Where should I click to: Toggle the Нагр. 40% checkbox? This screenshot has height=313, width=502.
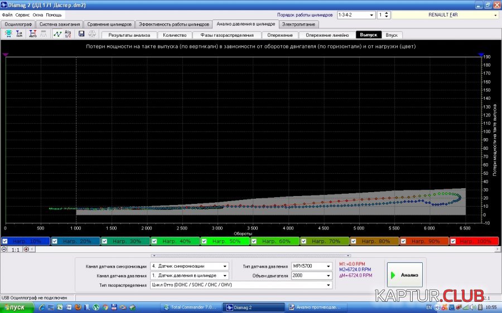coord(155,241)
